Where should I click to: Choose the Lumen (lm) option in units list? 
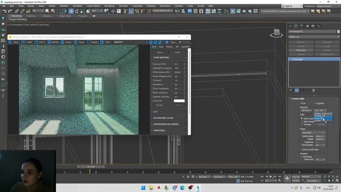click(x=323, y=118)
